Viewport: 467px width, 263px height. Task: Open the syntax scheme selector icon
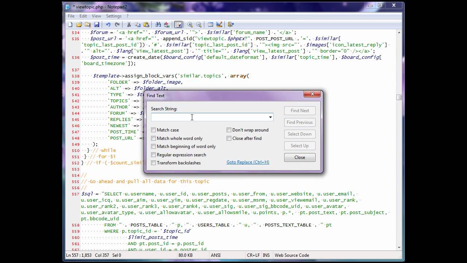pyautogui.click(x=211, y=24)
